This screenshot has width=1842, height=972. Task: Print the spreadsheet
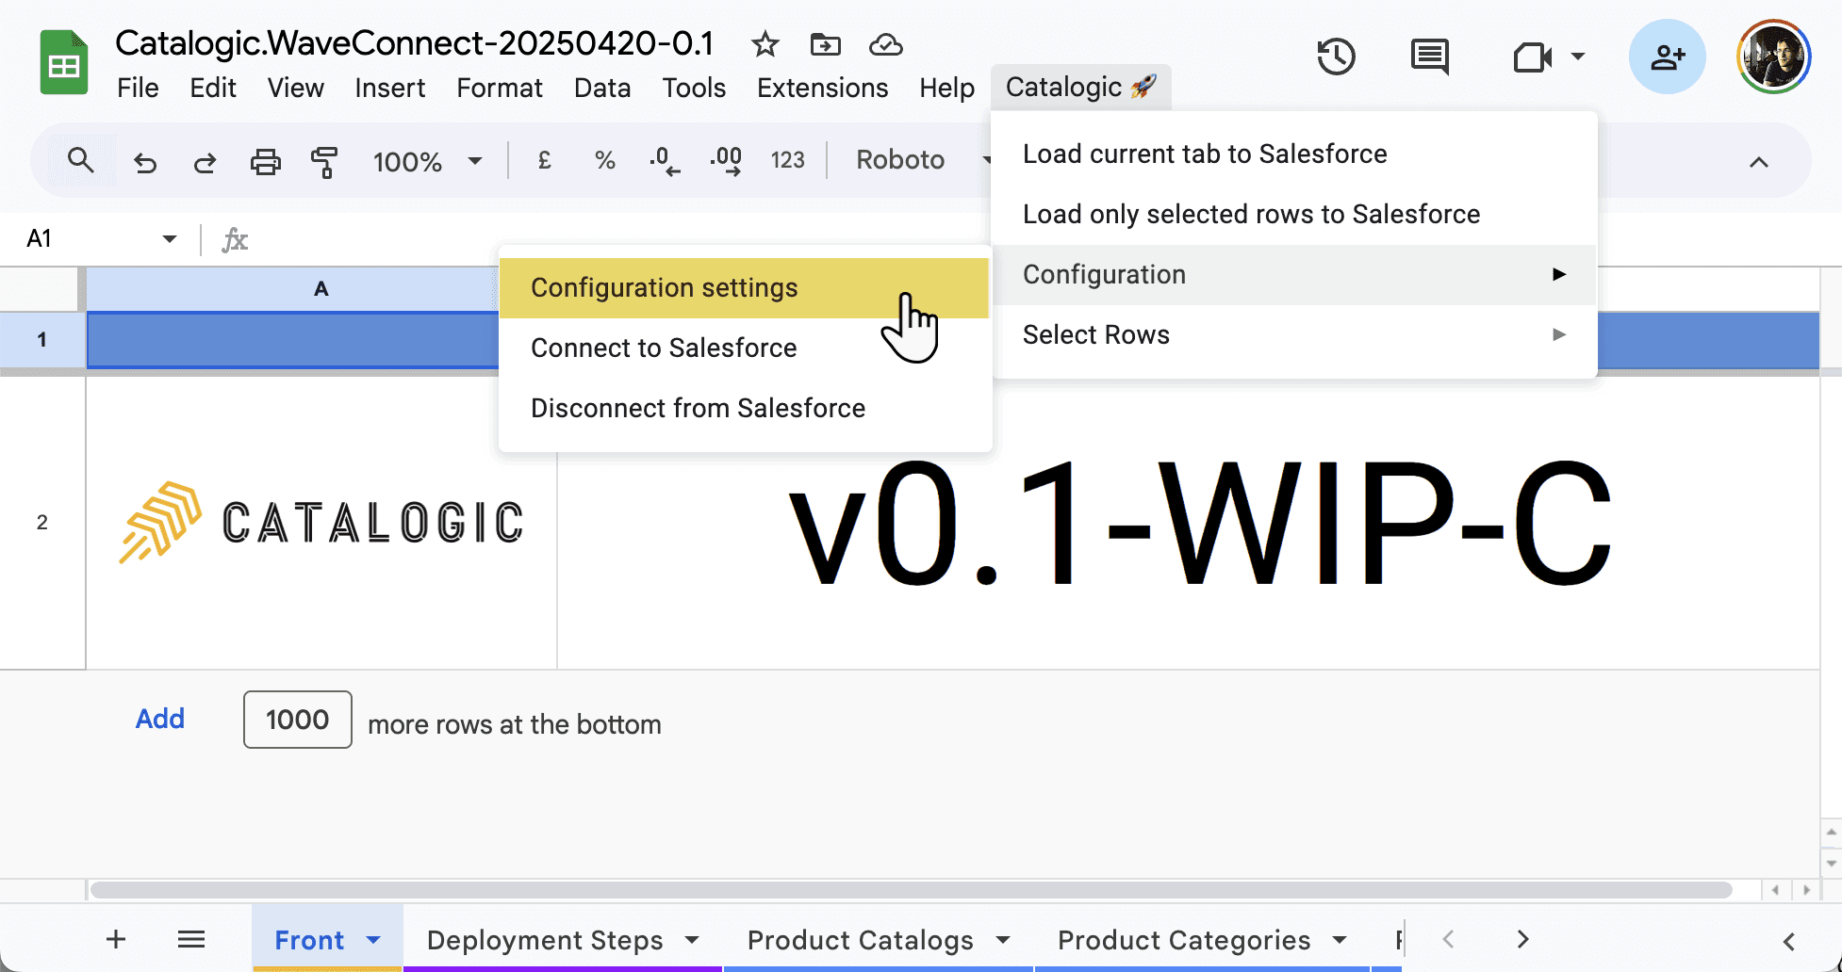(265, 162)
